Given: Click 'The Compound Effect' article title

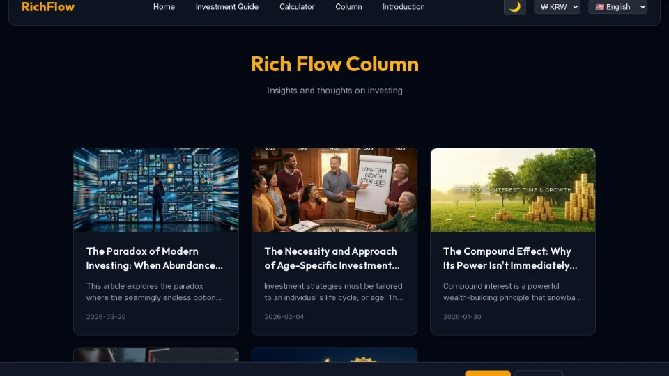Looking at the screenshot, I should pos(510,258).
